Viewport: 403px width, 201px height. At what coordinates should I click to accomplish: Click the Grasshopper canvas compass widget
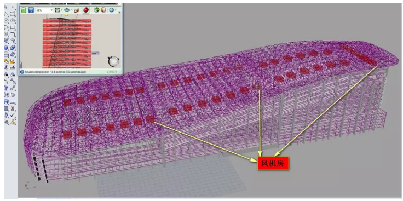click(x=113, y=62)
